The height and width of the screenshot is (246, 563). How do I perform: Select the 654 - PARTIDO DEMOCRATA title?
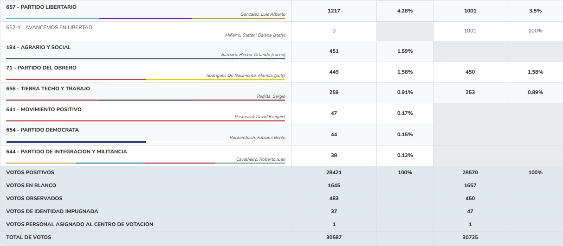click(x=43, y=130)
